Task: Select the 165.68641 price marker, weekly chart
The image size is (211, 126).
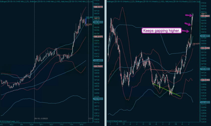Action: [205, 16]
